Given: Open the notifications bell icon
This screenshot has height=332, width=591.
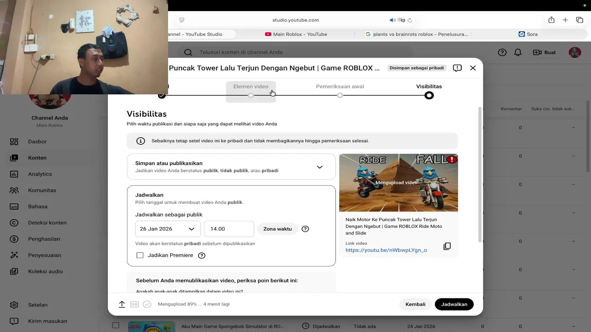Looking at the screenshot, I should [x=518, y=53].
